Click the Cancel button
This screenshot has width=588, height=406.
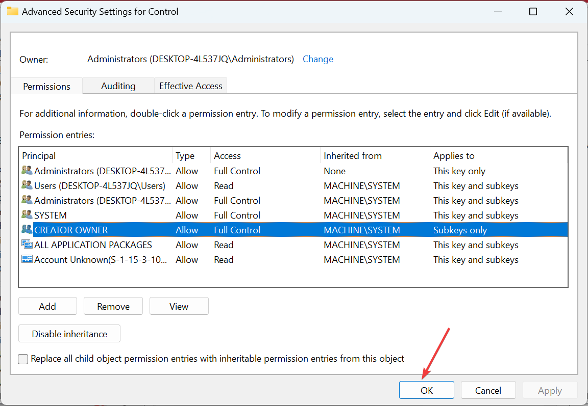coord(488,390)
